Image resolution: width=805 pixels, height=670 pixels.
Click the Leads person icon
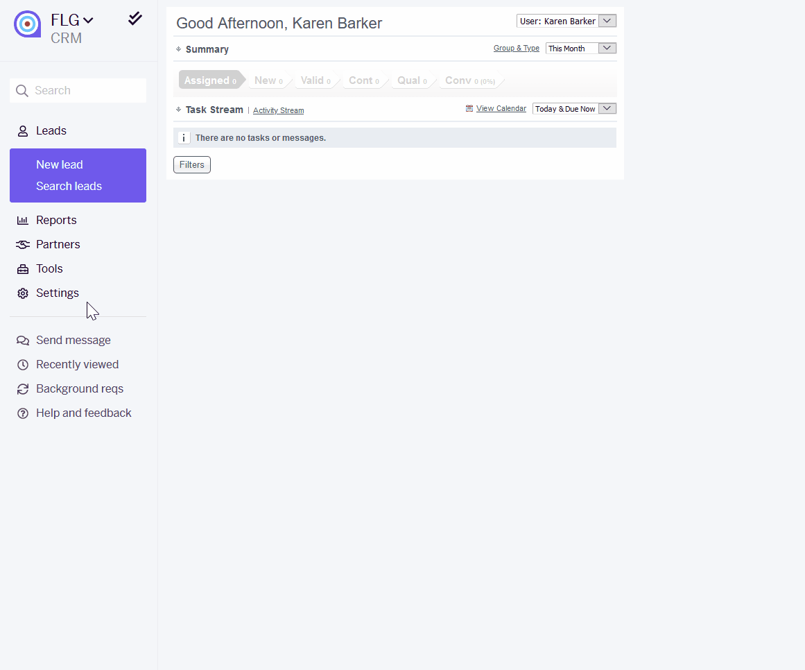[x=23, y=131]
